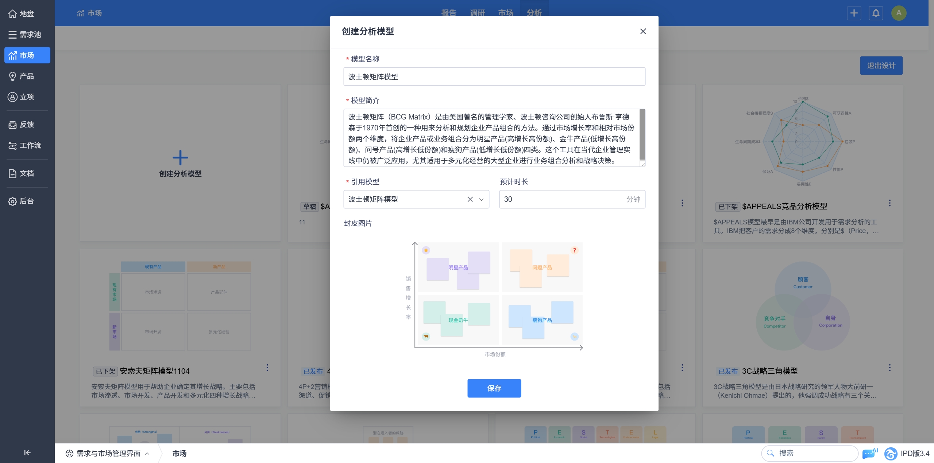Image resolution: width=934 pixels, height=463 pixels.
Task: Clear the selected 引用模型 value
Action: tap(470, 199)
